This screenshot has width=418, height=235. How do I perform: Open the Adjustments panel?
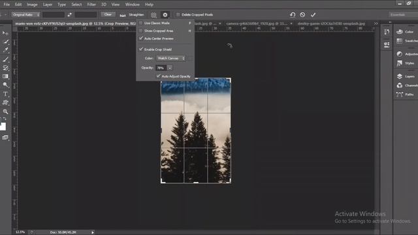coord(406,54)
